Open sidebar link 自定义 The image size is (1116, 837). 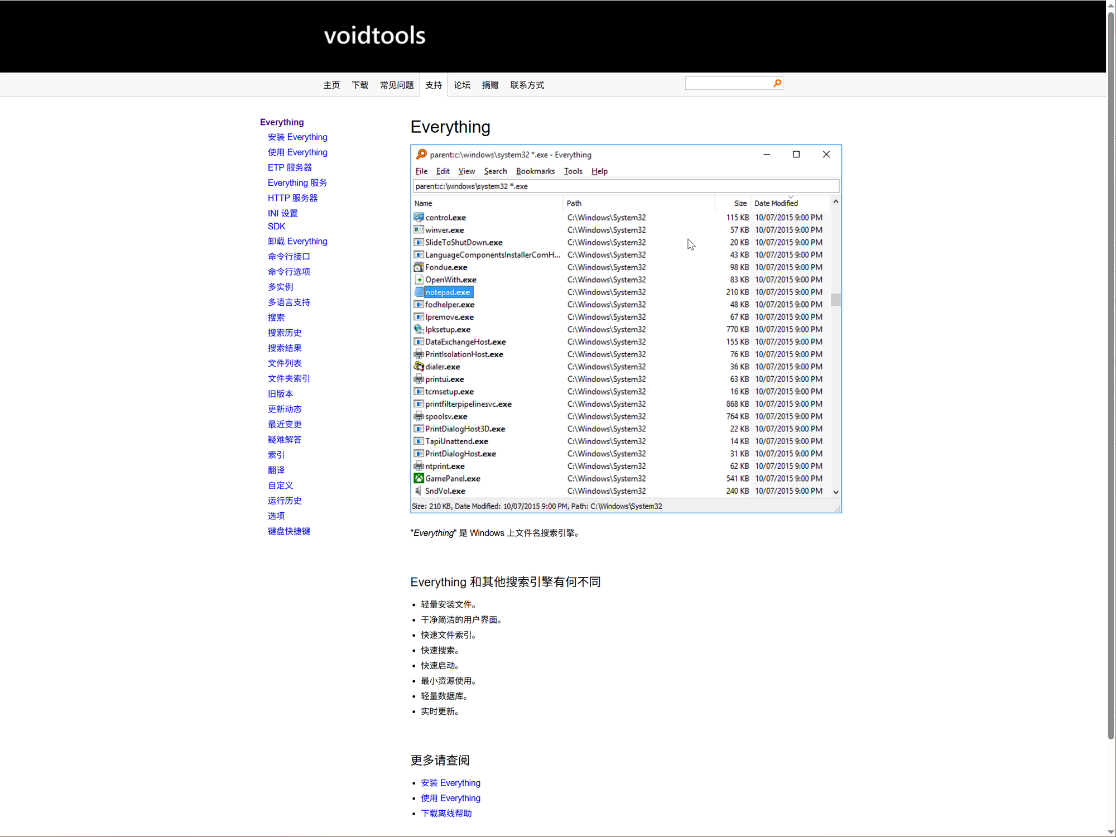[x=281, y=485]
